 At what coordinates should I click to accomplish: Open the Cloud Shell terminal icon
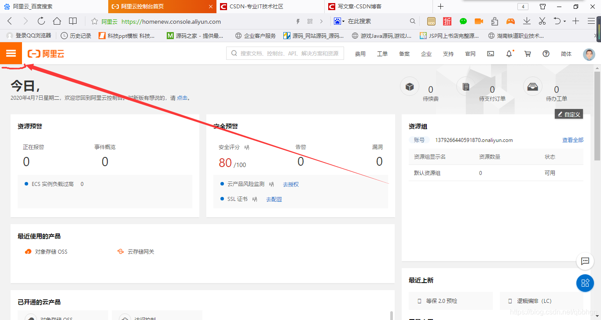pos(491,54)
